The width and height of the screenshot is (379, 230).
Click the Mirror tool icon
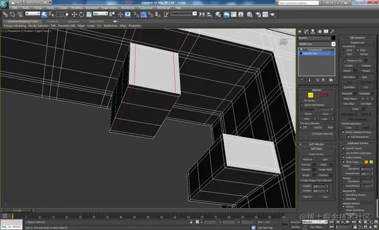pos(202,14)
